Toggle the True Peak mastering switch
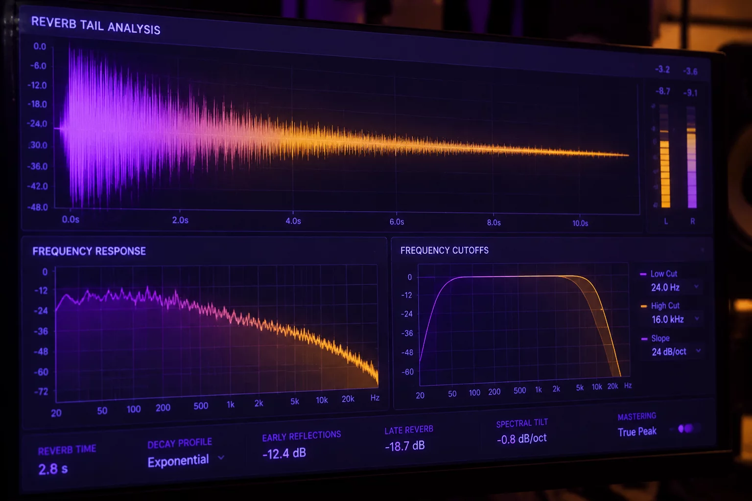Viewport: 752px width, 501px height. point(686,429)
